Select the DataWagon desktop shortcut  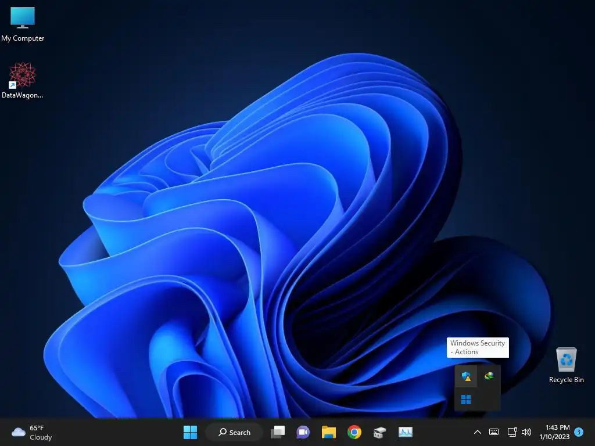23,80
